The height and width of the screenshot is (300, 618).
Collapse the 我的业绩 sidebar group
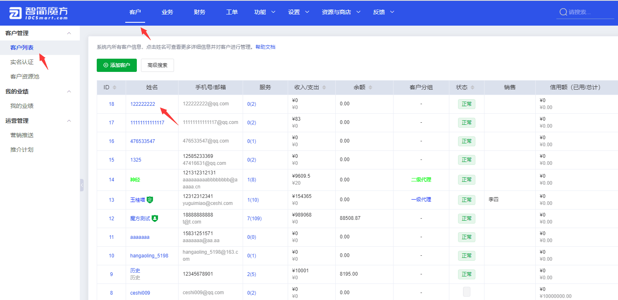pos(69,91)
